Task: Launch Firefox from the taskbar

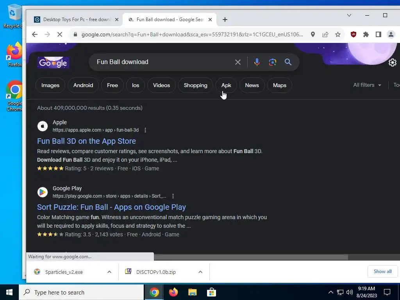Action: (x=173, y=292)
